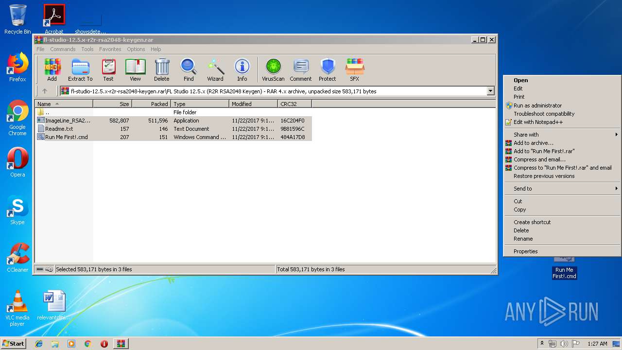Select the ImageLine_RSA2... application row
The width and height of the screenshot is (622, 350).
pos(173,121)
